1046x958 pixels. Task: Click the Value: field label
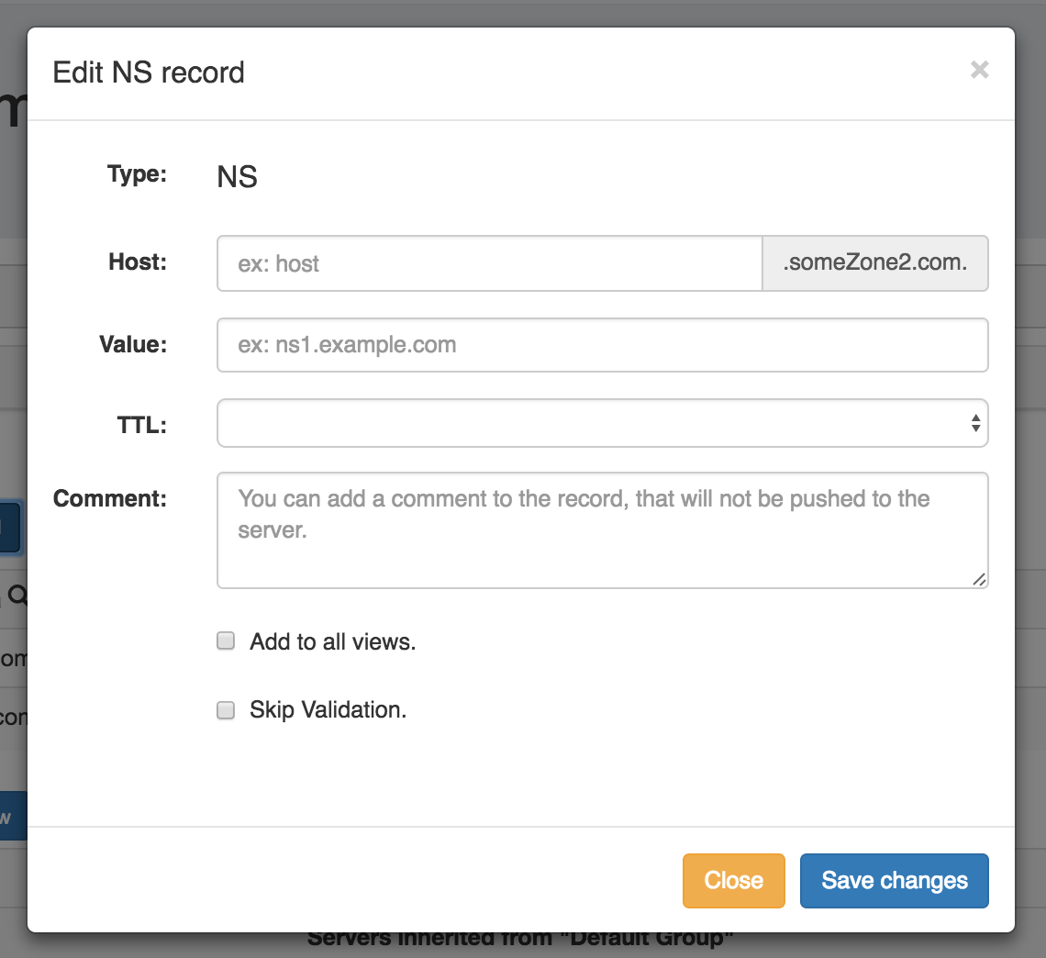133,344
